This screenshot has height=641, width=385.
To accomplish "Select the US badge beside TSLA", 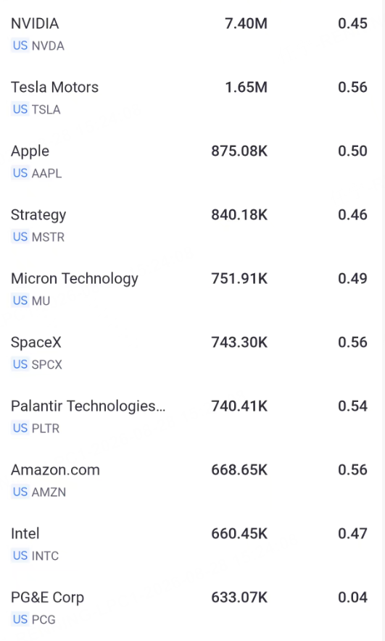I will tap(20, 109).
